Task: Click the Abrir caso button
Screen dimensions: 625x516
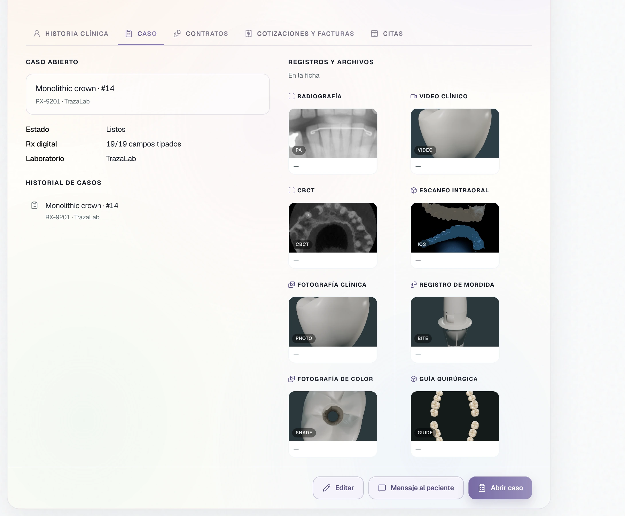Action: tap(500, 488)
